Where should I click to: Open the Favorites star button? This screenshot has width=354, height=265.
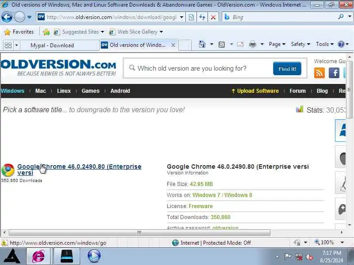19,32
